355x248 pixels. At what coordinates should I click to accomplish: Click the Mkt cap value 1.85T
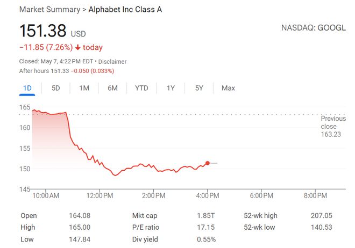point(205,216)
